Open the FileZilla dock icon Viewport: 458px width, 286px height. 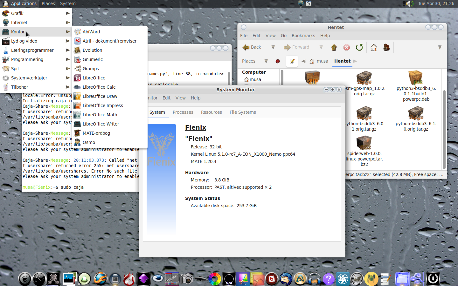coord(272,279)
